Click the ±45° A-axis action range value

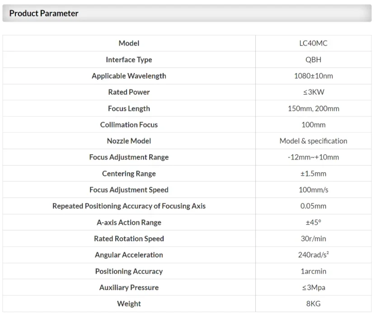point(313,222)
